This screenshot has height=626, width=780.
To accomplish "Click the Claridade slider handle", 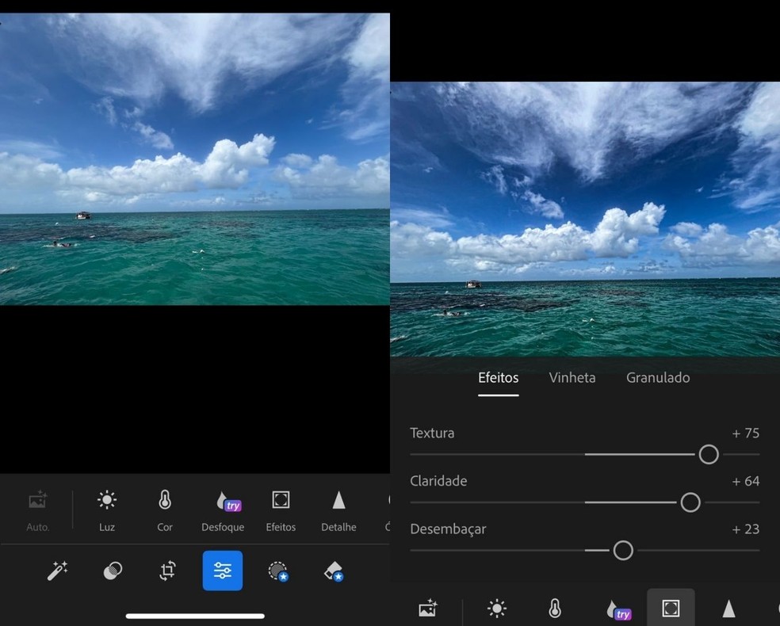I will point(690,502).
